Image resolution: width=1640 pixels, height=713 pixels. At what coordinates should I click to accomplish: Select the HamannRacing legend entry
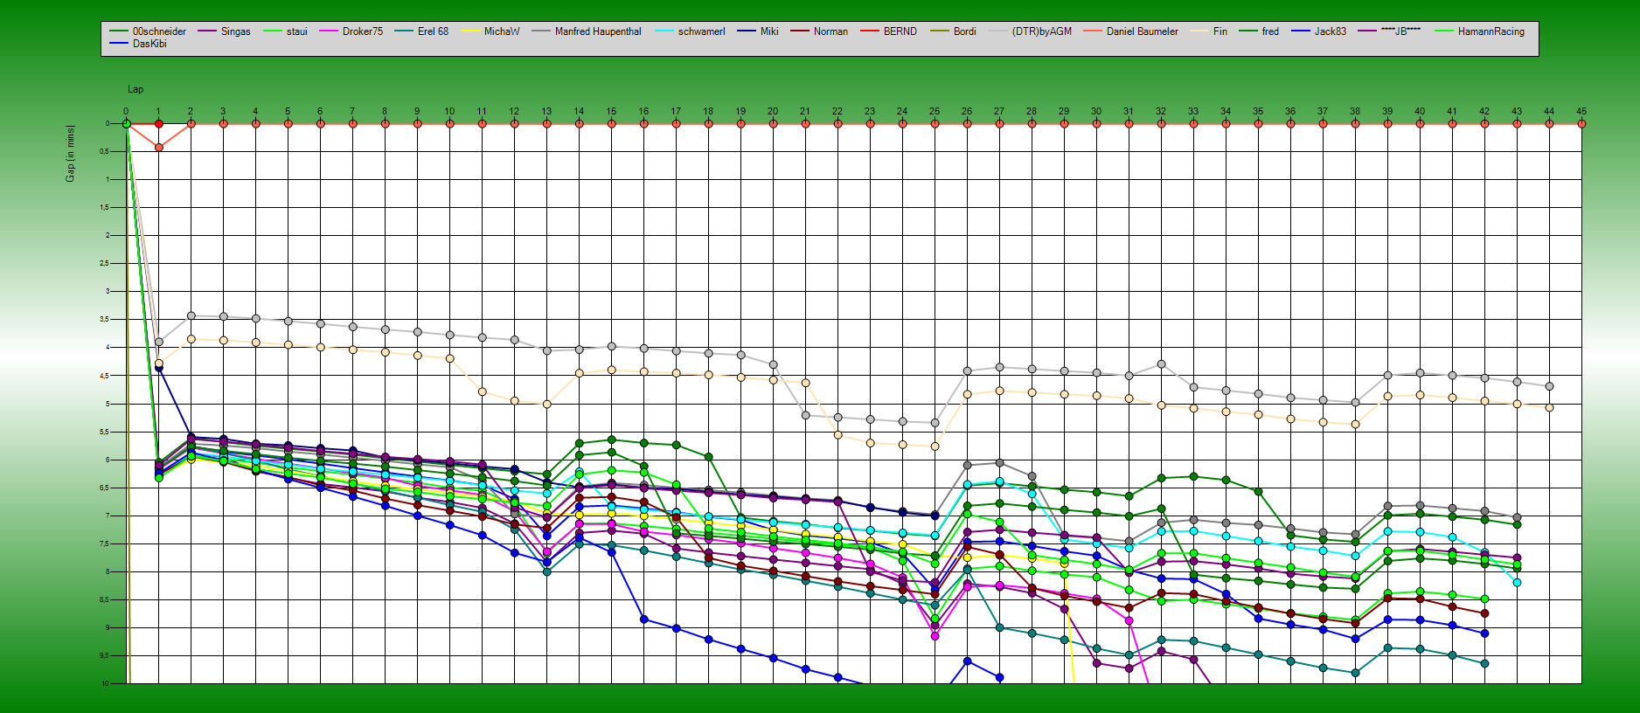(1480, 31)
